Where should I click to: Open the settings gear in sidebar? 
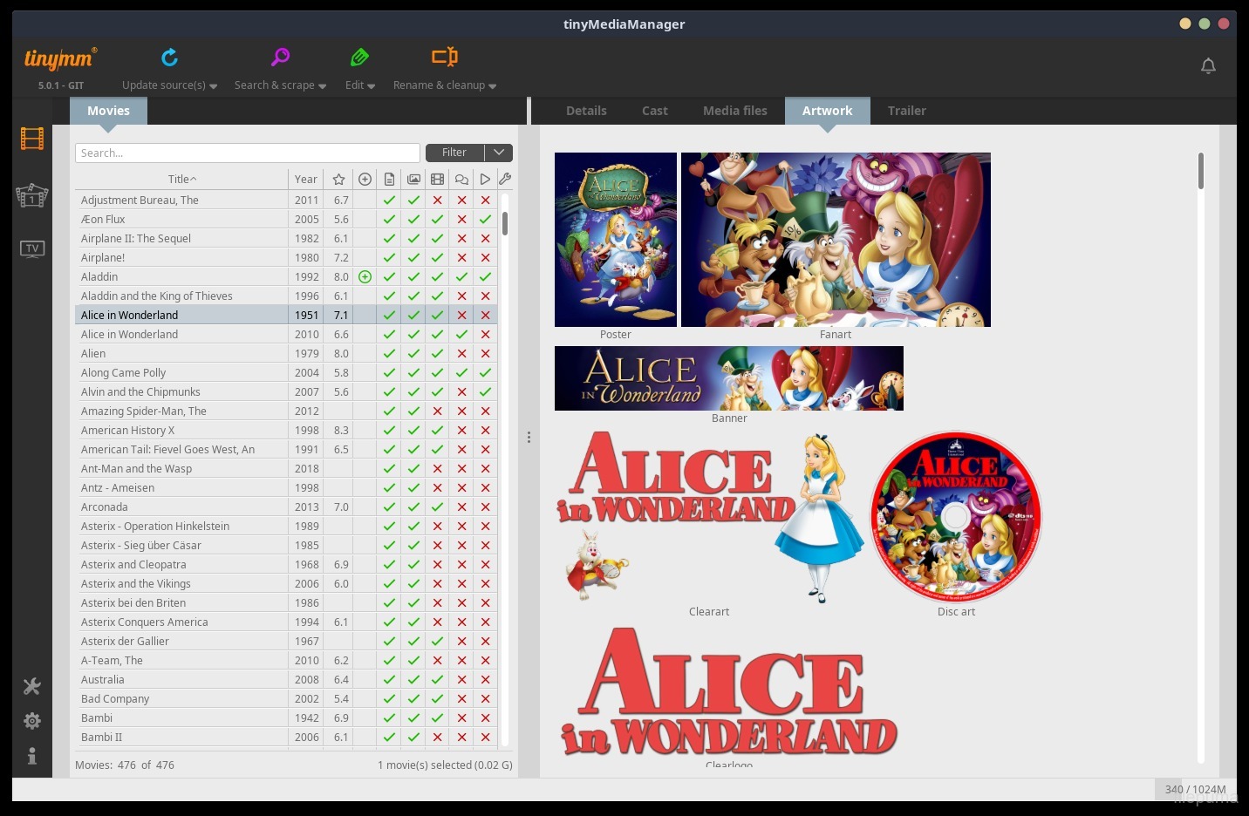click(32, 721)
